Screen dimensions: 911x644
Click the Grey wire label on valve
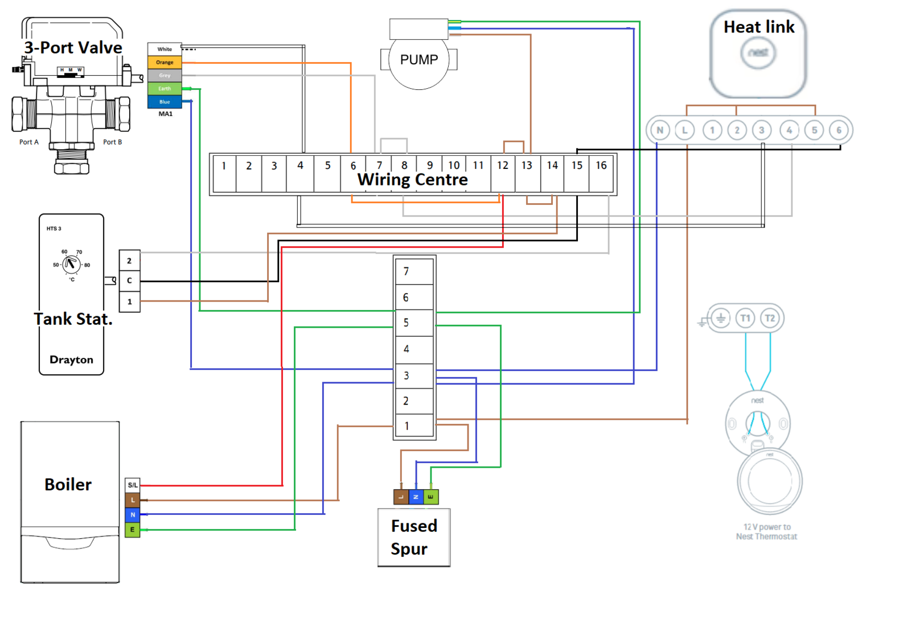click(x=165, y=75)
